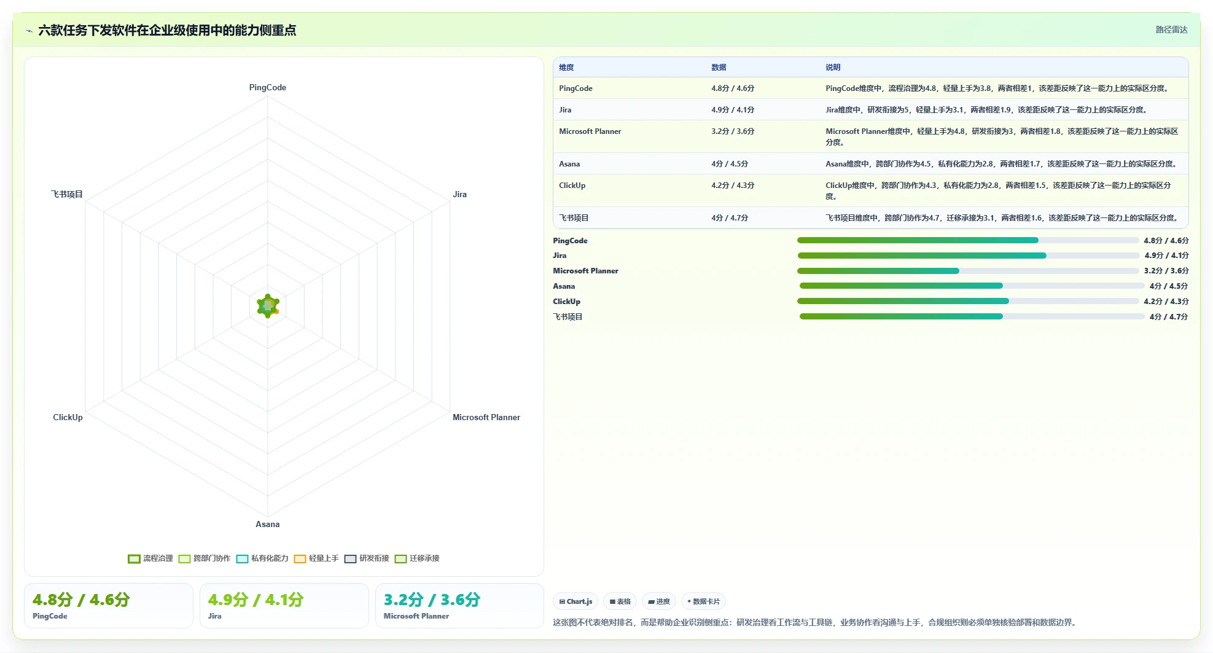1213x653 pixels.
Task: Click the ClickUp score 4.2分 / 4.3分 beside its bar
Action: click(x=1166, y=302)
